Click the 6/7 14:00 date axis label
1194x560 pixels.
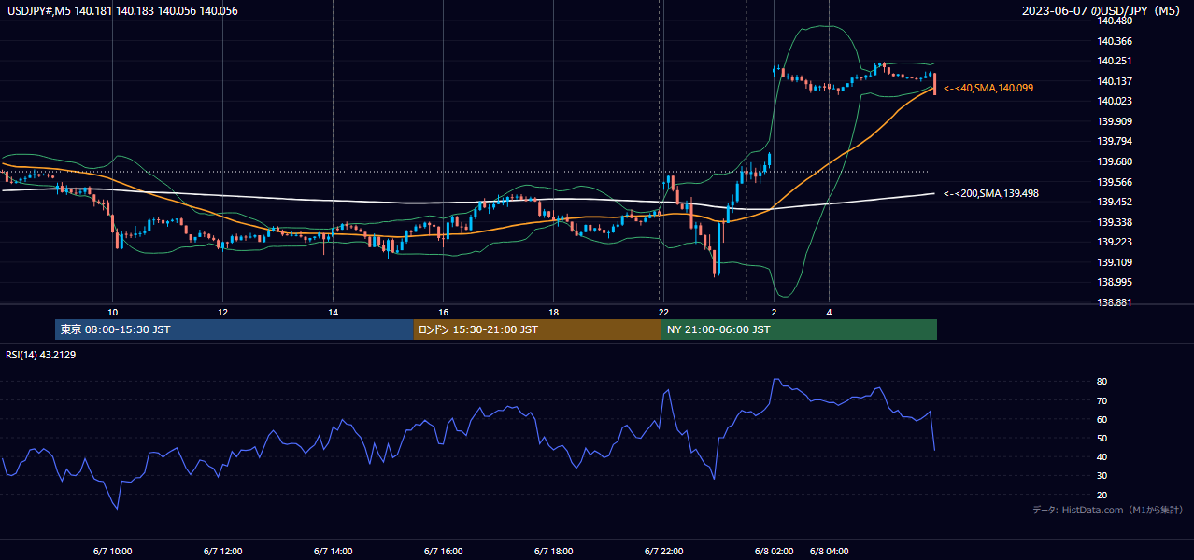333,551
